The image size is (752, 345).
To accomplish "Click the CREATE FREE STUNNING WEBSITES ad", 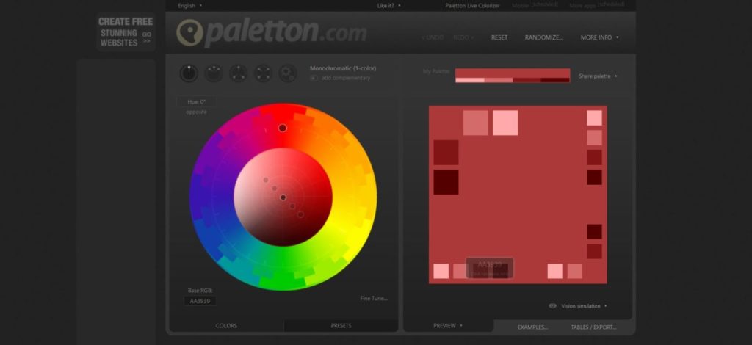I will [x=126, y=32].
